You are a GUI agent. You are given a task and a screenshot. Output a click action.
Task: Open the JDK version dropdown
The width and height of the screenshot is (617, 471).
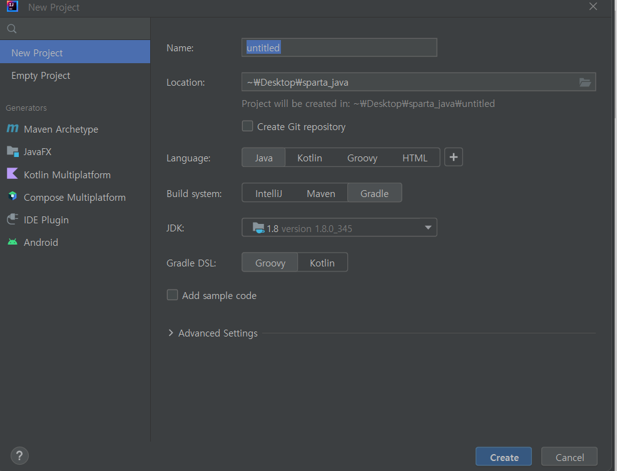pyautogui.click(x=339, y=228)
